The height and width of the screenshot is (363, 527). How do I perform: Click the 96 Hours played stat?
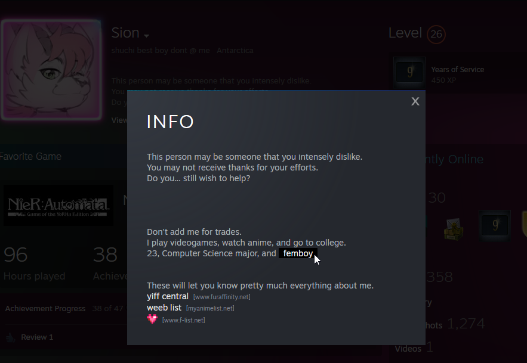pos(34,263)
